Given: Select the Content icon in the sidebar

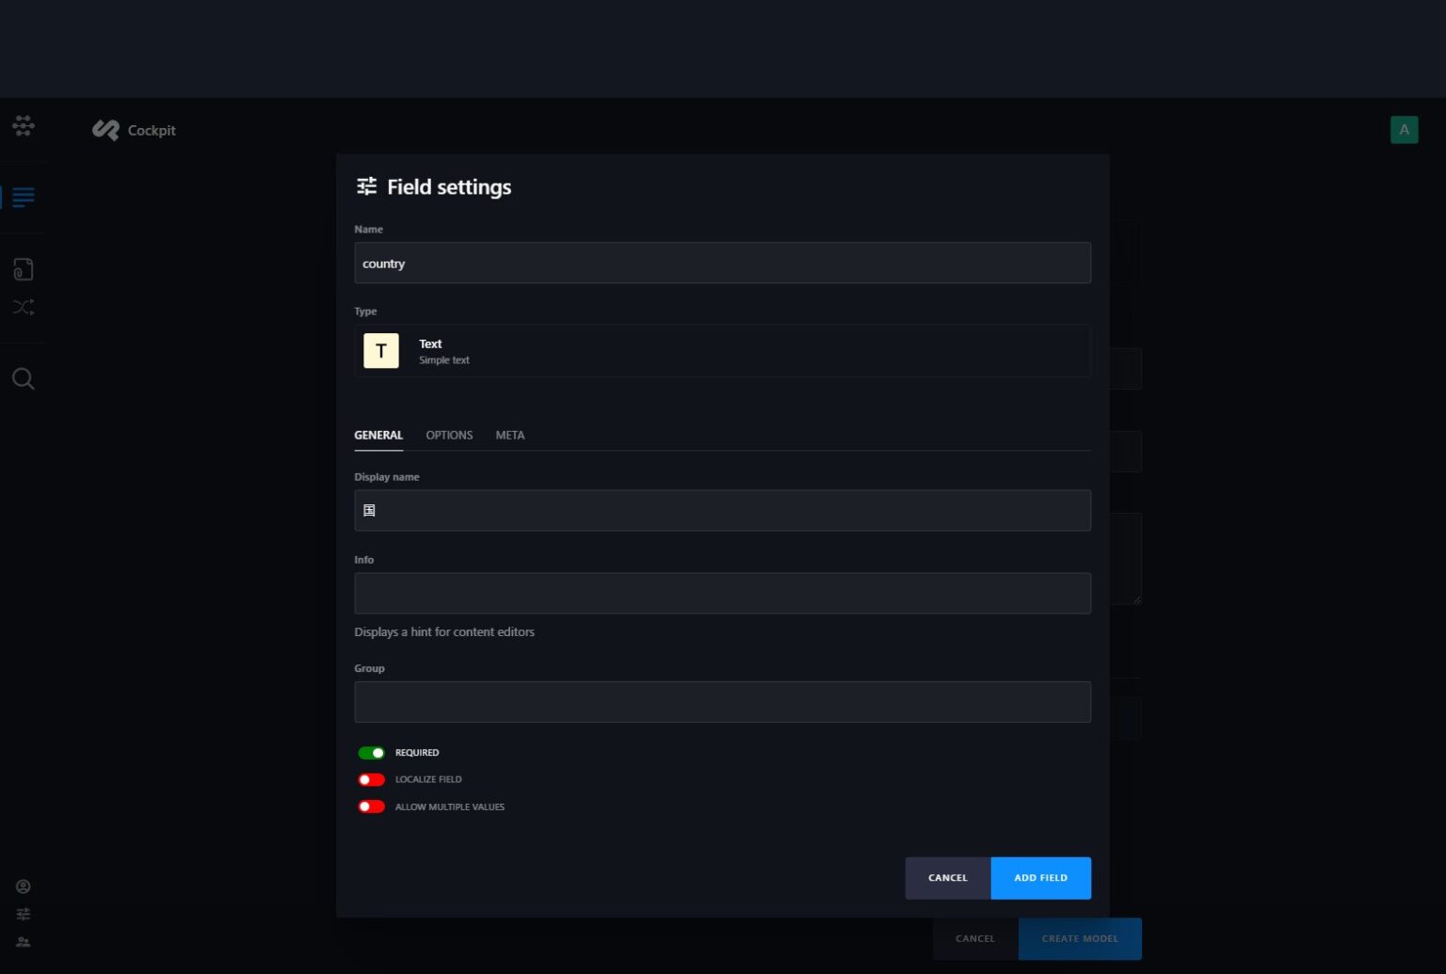Looking at the screenshot, I should [23, 198].
